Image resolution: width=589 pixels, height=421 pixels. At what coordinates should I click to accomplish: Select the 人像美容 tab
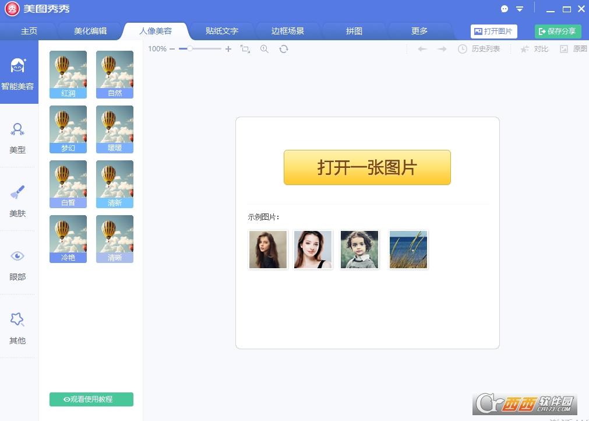click(x=156, y=31)
